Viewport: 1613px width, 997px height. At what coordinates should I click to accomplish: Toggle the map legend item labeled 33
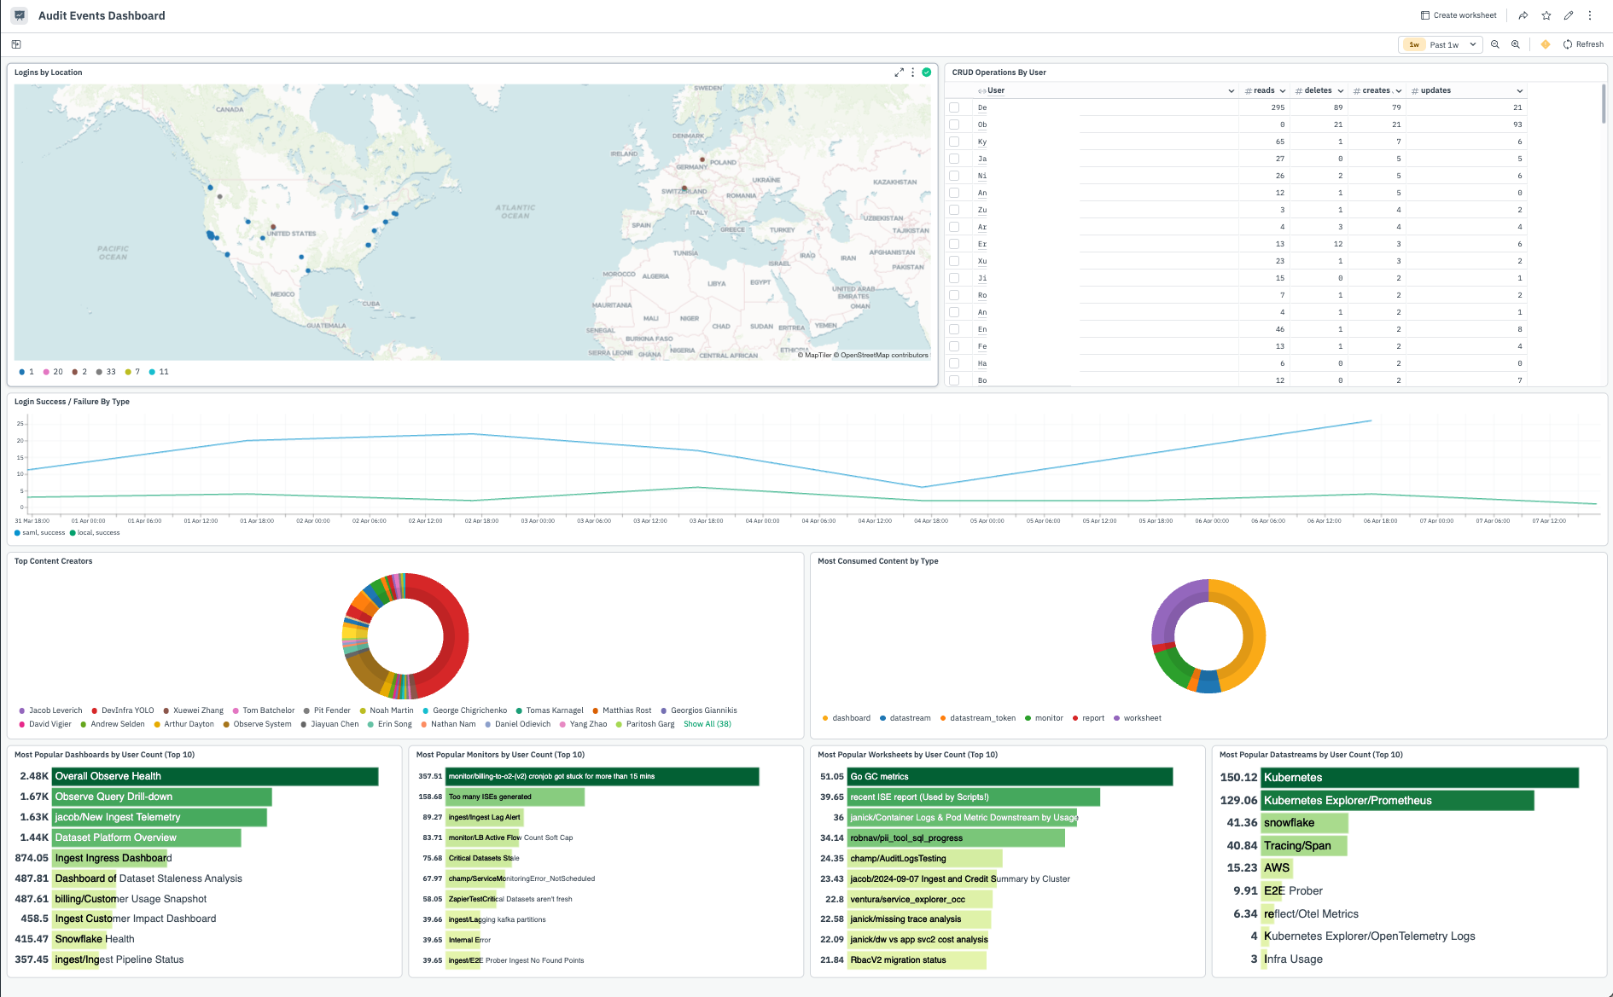coord(106,372)
